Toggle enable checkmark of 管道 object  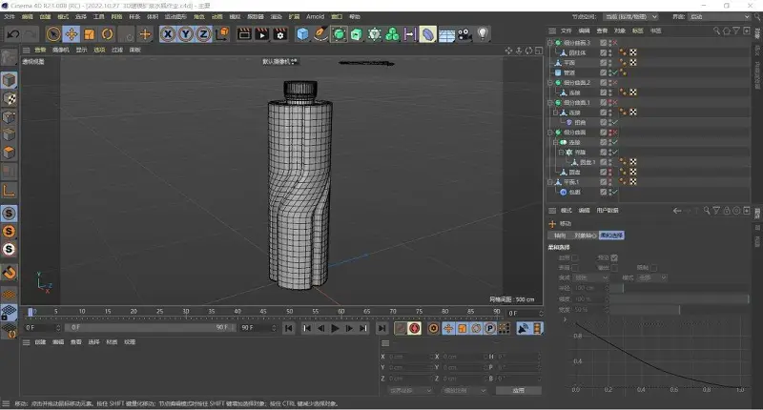pos(615,72)
